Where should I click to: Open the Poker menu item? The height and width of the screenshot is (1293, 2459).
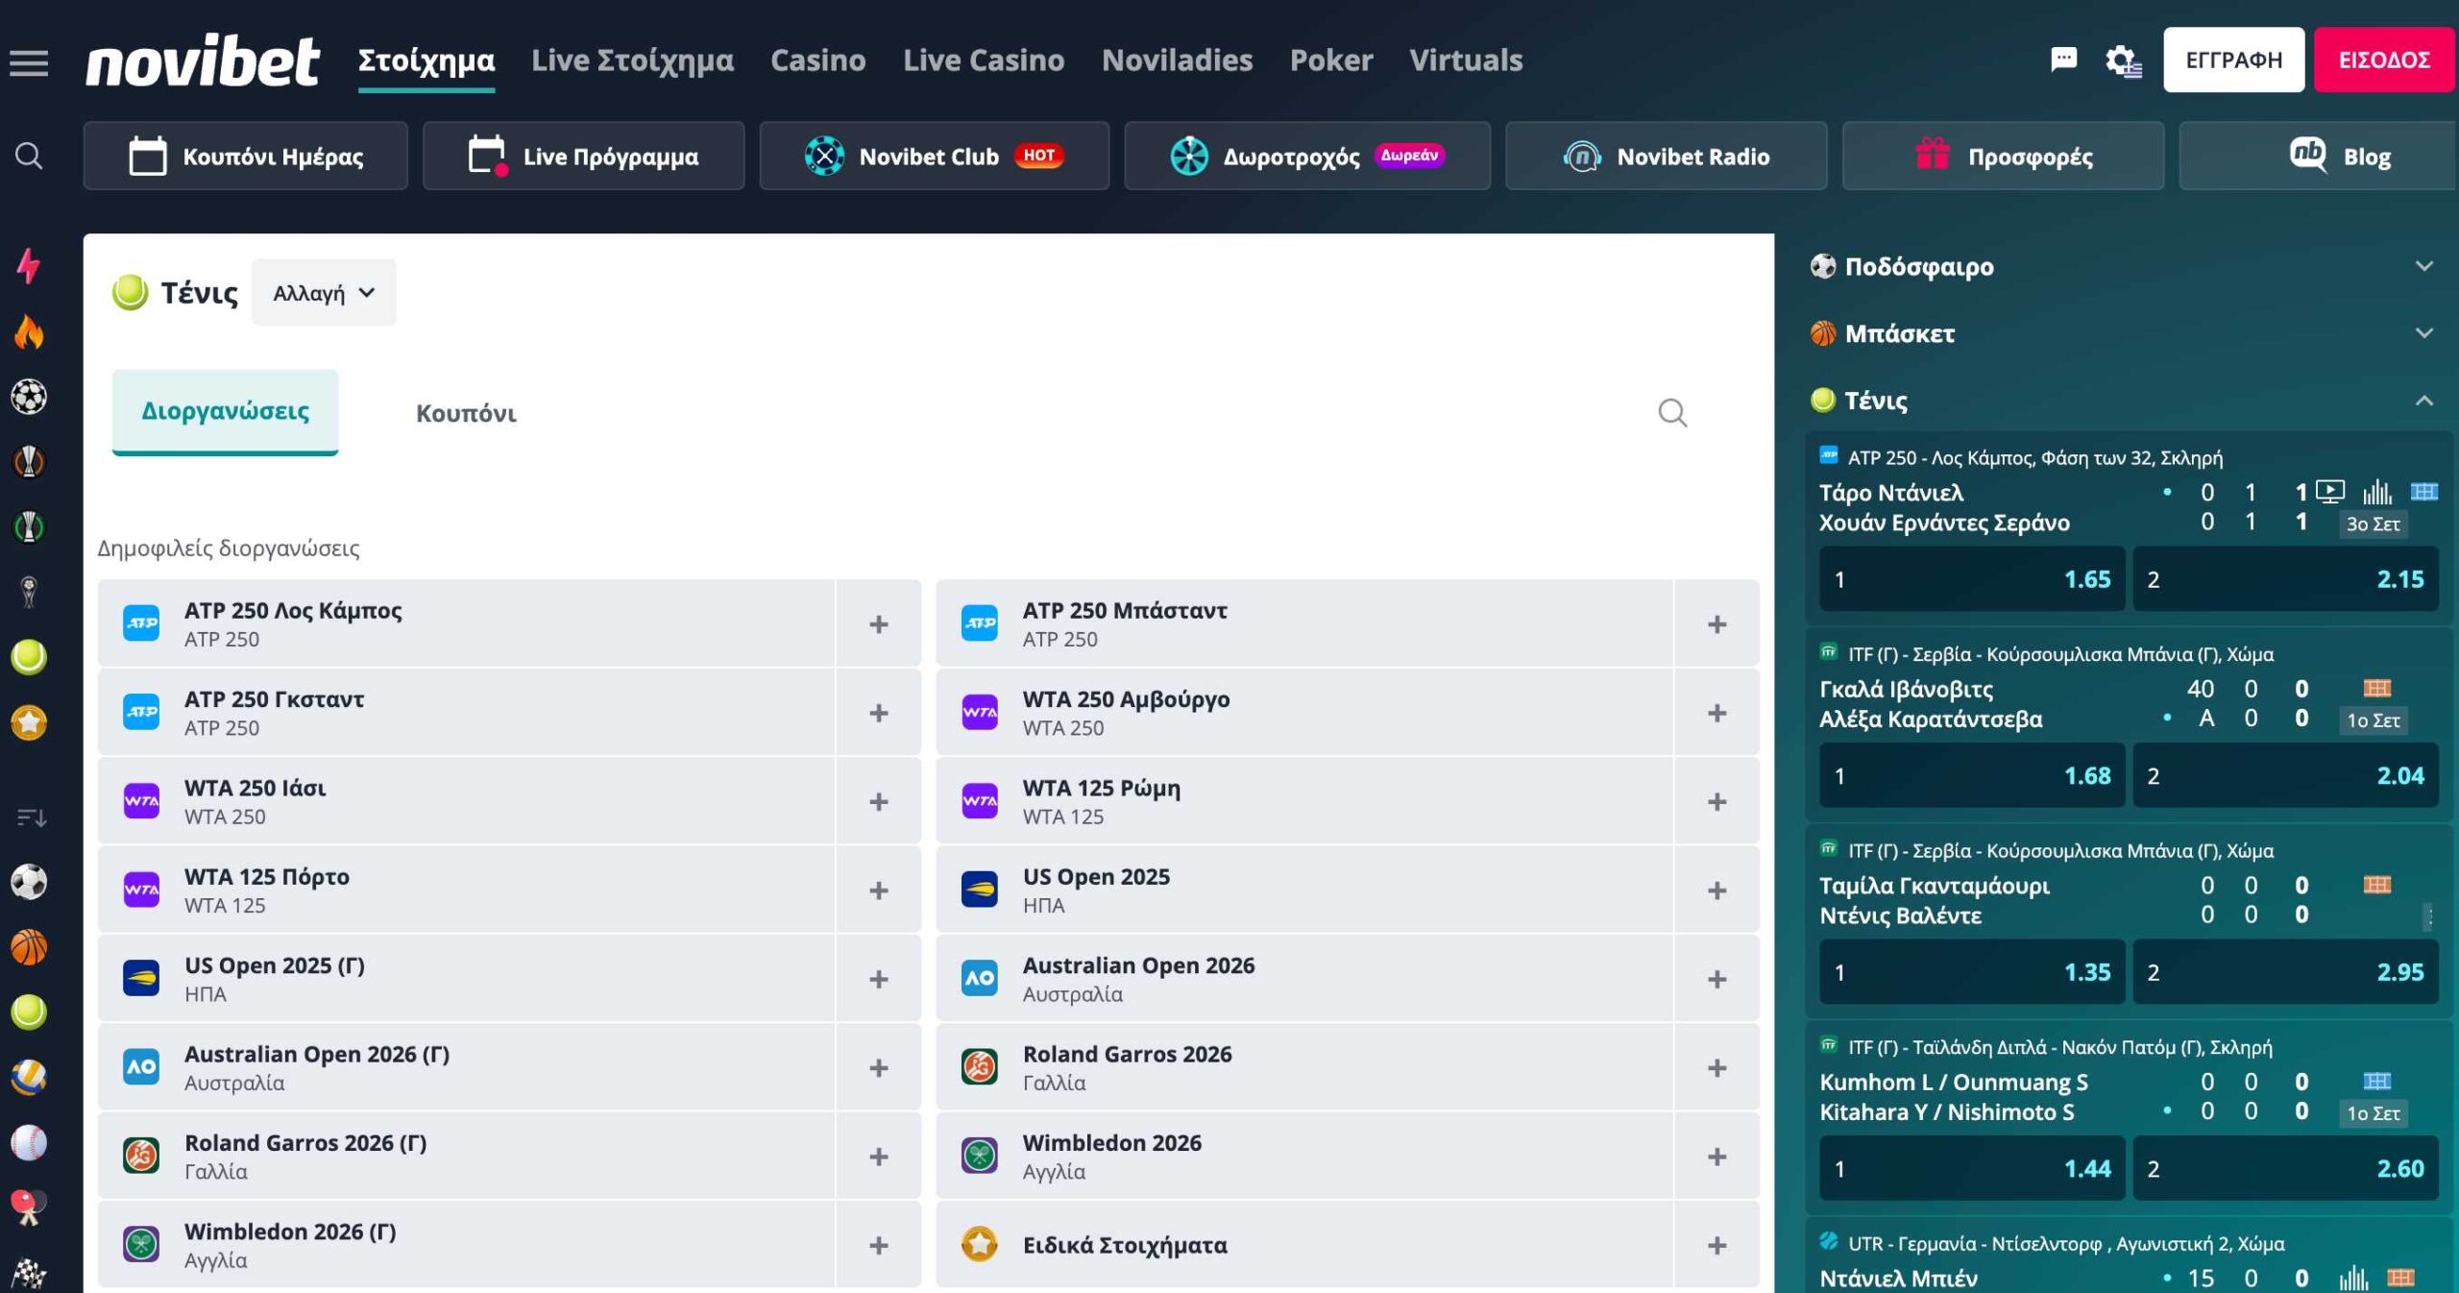(x=1331, y=61)
